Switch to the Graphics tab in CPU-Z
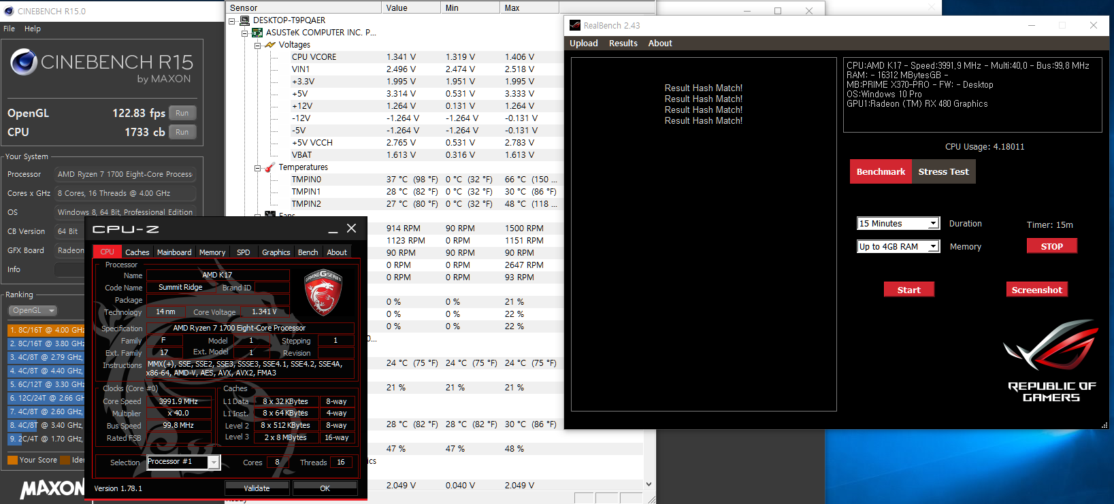The image size is (1114, 504). point(276,252)
